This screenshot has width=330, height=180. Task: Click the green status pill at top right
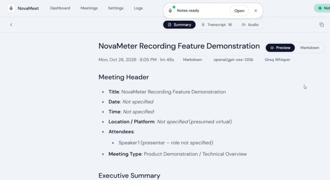(x=322, y=8)
